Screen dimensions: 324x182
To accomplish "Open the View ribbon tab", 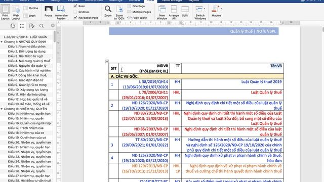I will (151, 1).
